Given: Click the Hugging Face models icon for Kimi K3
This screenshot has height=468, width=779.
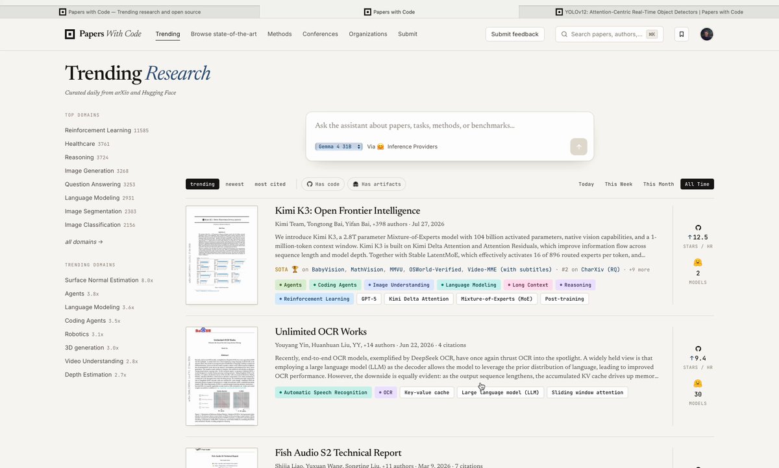Looking at the screenshot, I should [x=698, y=263].
